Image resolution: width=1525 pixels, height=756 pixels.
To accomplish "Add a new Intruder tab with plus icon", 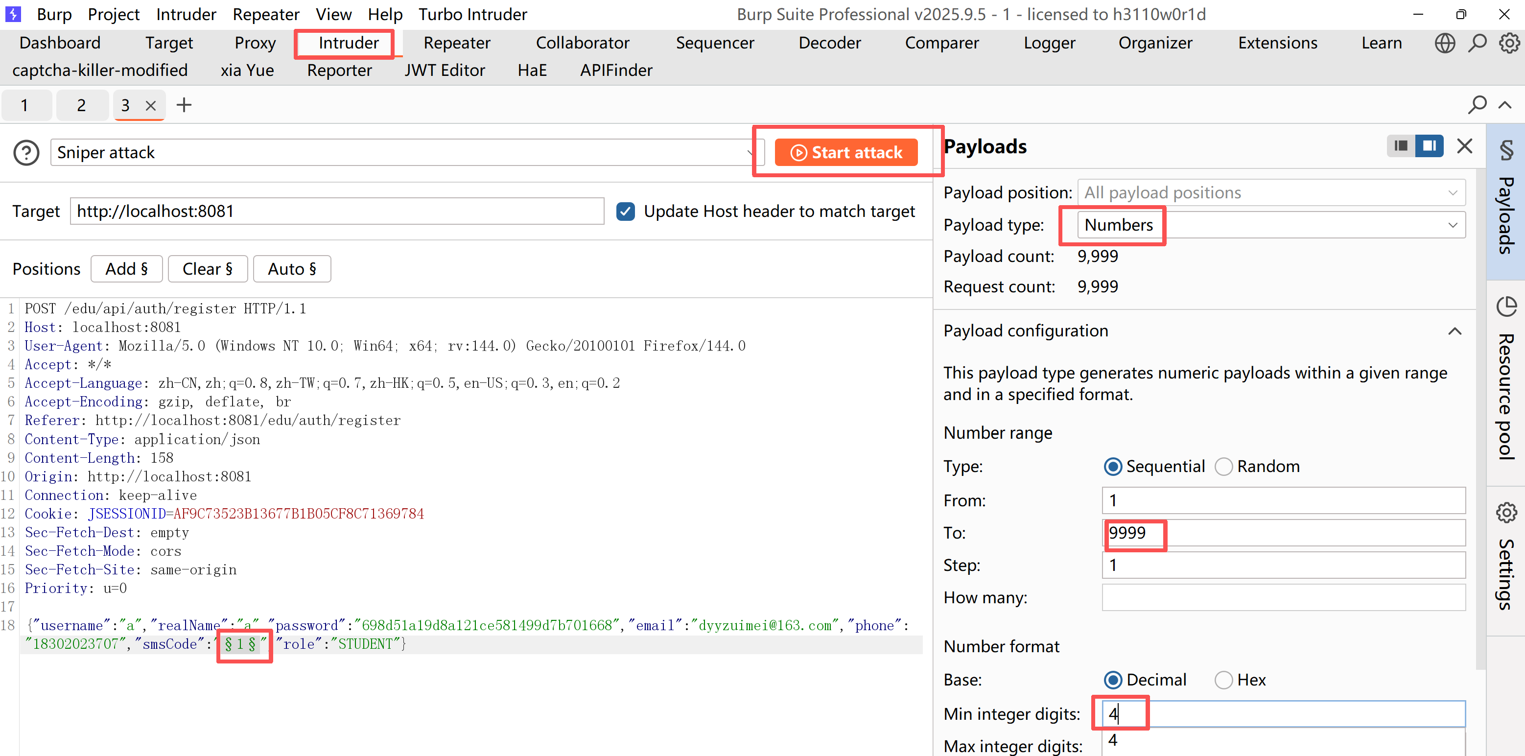I will (x=184, y=105).
